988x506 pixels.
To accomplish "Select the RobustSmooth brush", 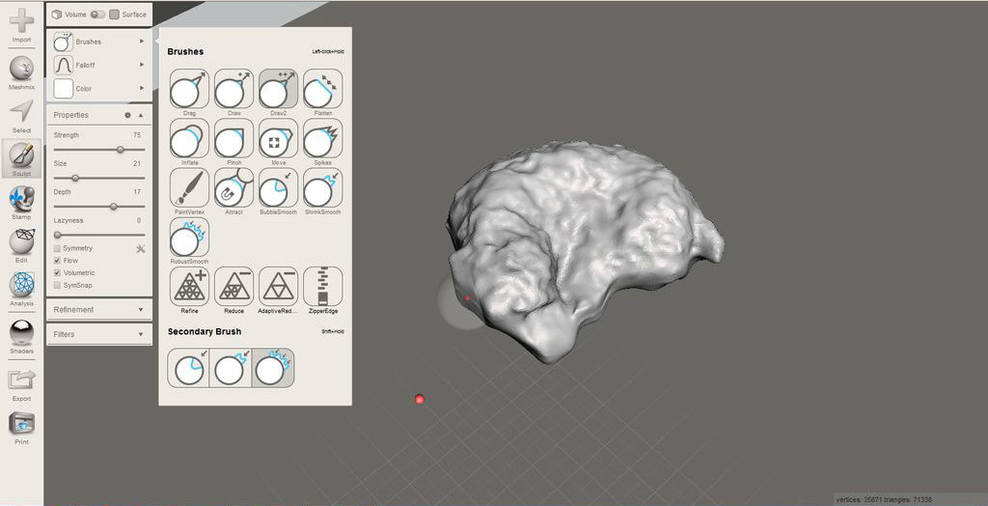I will coord(190,237).
